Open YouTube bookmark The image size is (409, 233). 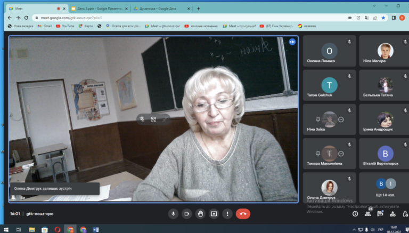tap(65, 26)
